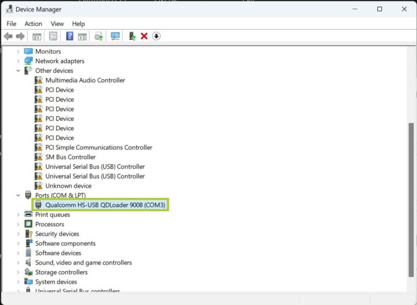Click Scan for hardware changes icon
This screenshot has height=305, width=417.
115,36
